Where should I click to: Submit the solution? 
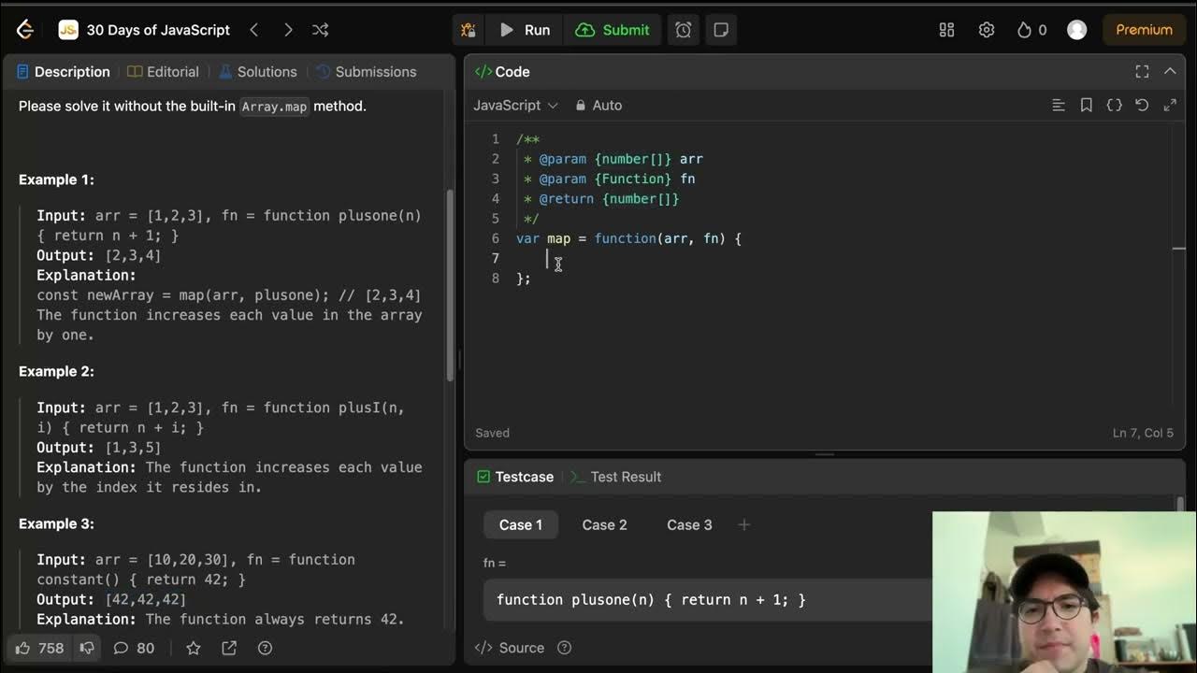coord(613,30)
